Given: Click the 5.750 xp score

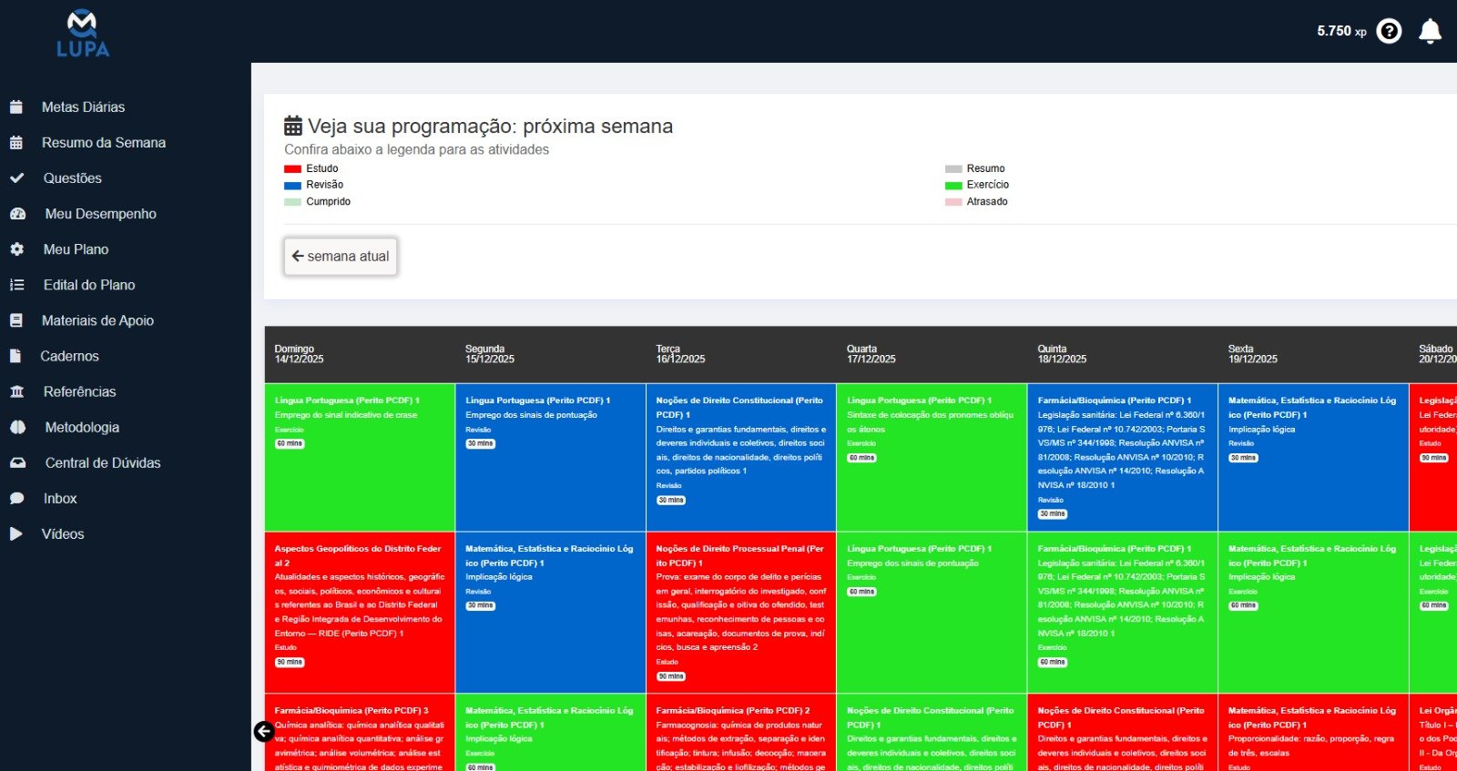Looking at the screenshot, I should click(1341, 31).
